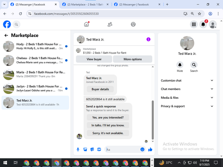This screenshot has height=167, width=223.
Task: Open conversation information purple icon
Action: click(149, 39)
